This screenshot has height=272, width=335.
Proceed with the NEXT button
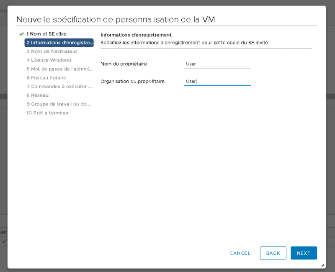[x=304, y=253]
